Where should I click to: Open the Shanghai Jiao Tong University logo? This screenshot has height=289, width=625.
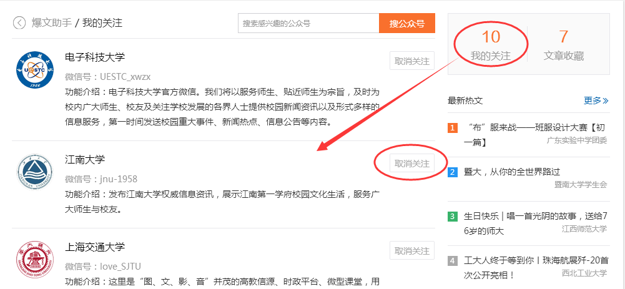point(35,260)
